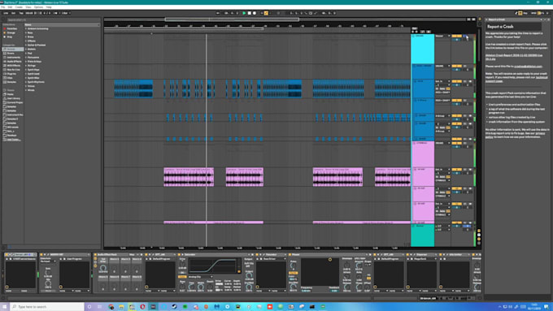
Task: Toggle the Link button
Action: 6,13
